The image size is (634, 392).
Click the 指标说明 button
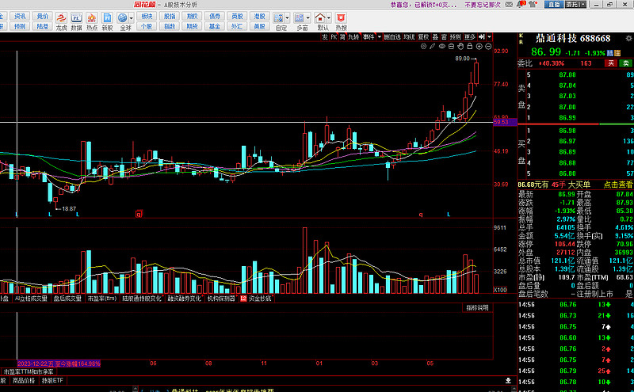click(x=477, y=308)
